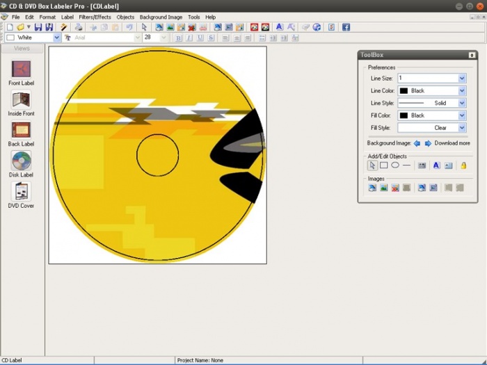Toggle Underline text formatting
The width and height of the screenshot is (487, 365).
tap(201, 38)
